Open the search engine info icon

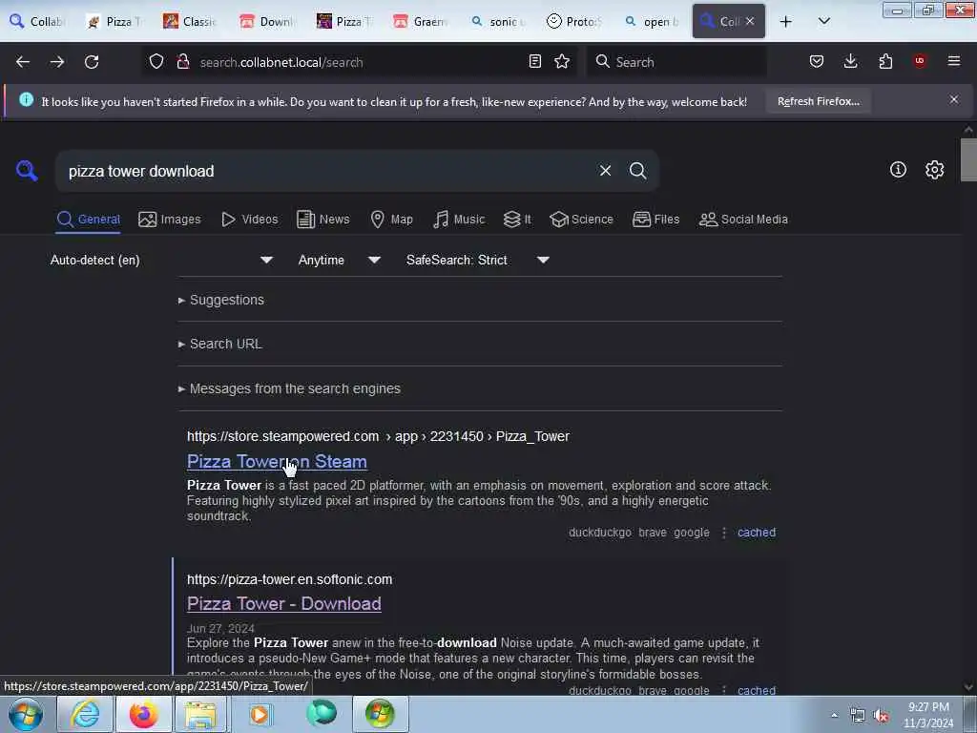(898, 169)
